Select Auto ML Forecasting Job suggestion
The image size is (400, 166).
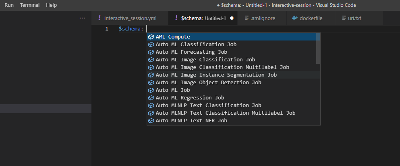[x=232, y=52]
